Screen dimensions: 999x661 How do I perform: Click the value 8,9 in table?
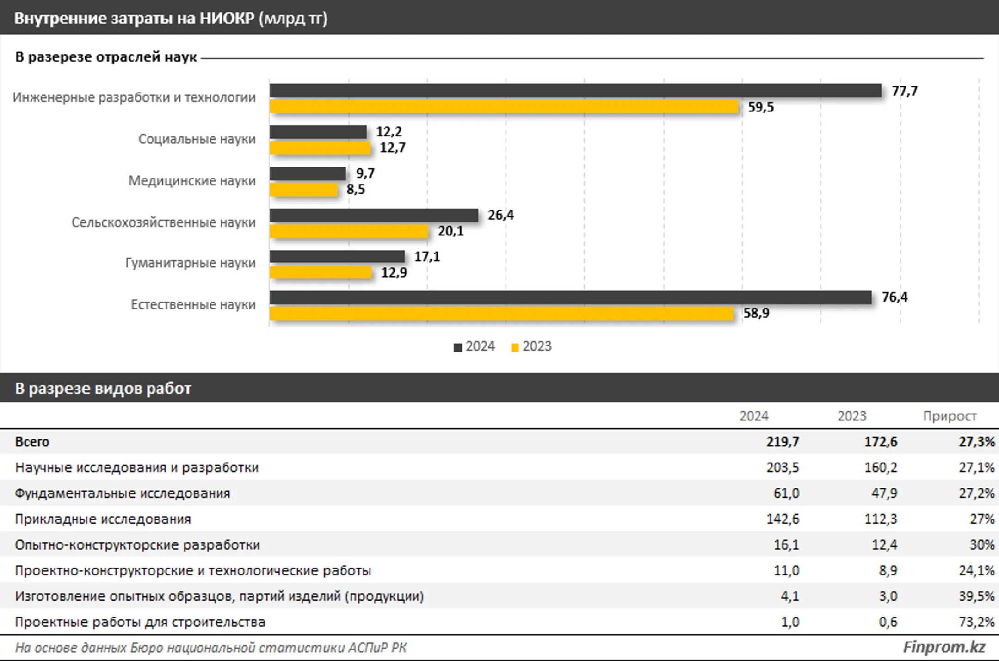click(888, 571)
